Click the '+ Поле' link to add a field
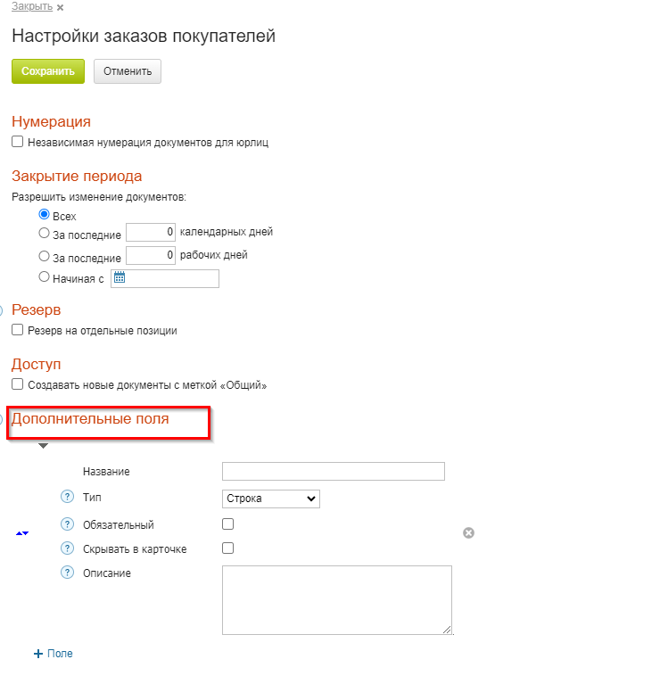This screenshot has width=660, height=676. pyautogui.click(x=54, y=654)
